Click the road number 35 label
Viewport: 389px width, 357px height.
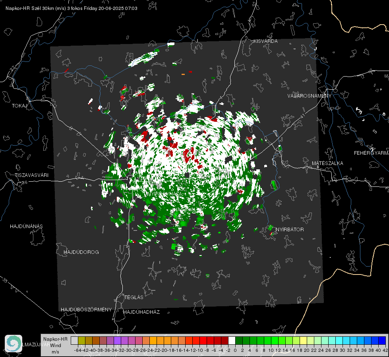5,280
